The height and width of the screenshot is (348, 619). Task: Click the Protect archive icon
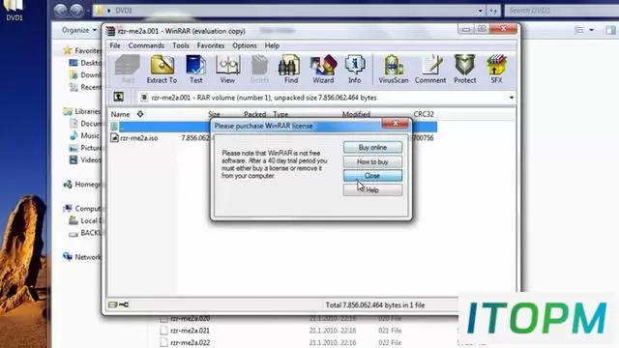pyautogui.click(x=464, y=70)
